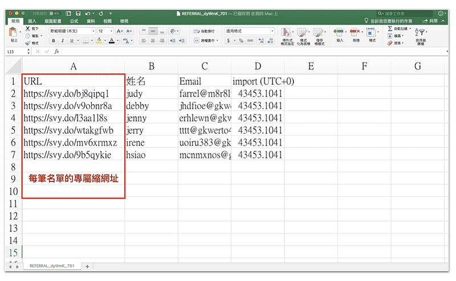Screen dimensions: 456x281
Task: Open the Page Layout (版面配置) tab
Action: 53,21
